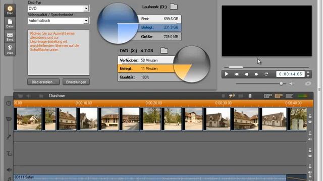Click the 0:00:30.00 mark on timescale
Image resolution: width=323 pixels, height=181 pixels.
223,103
